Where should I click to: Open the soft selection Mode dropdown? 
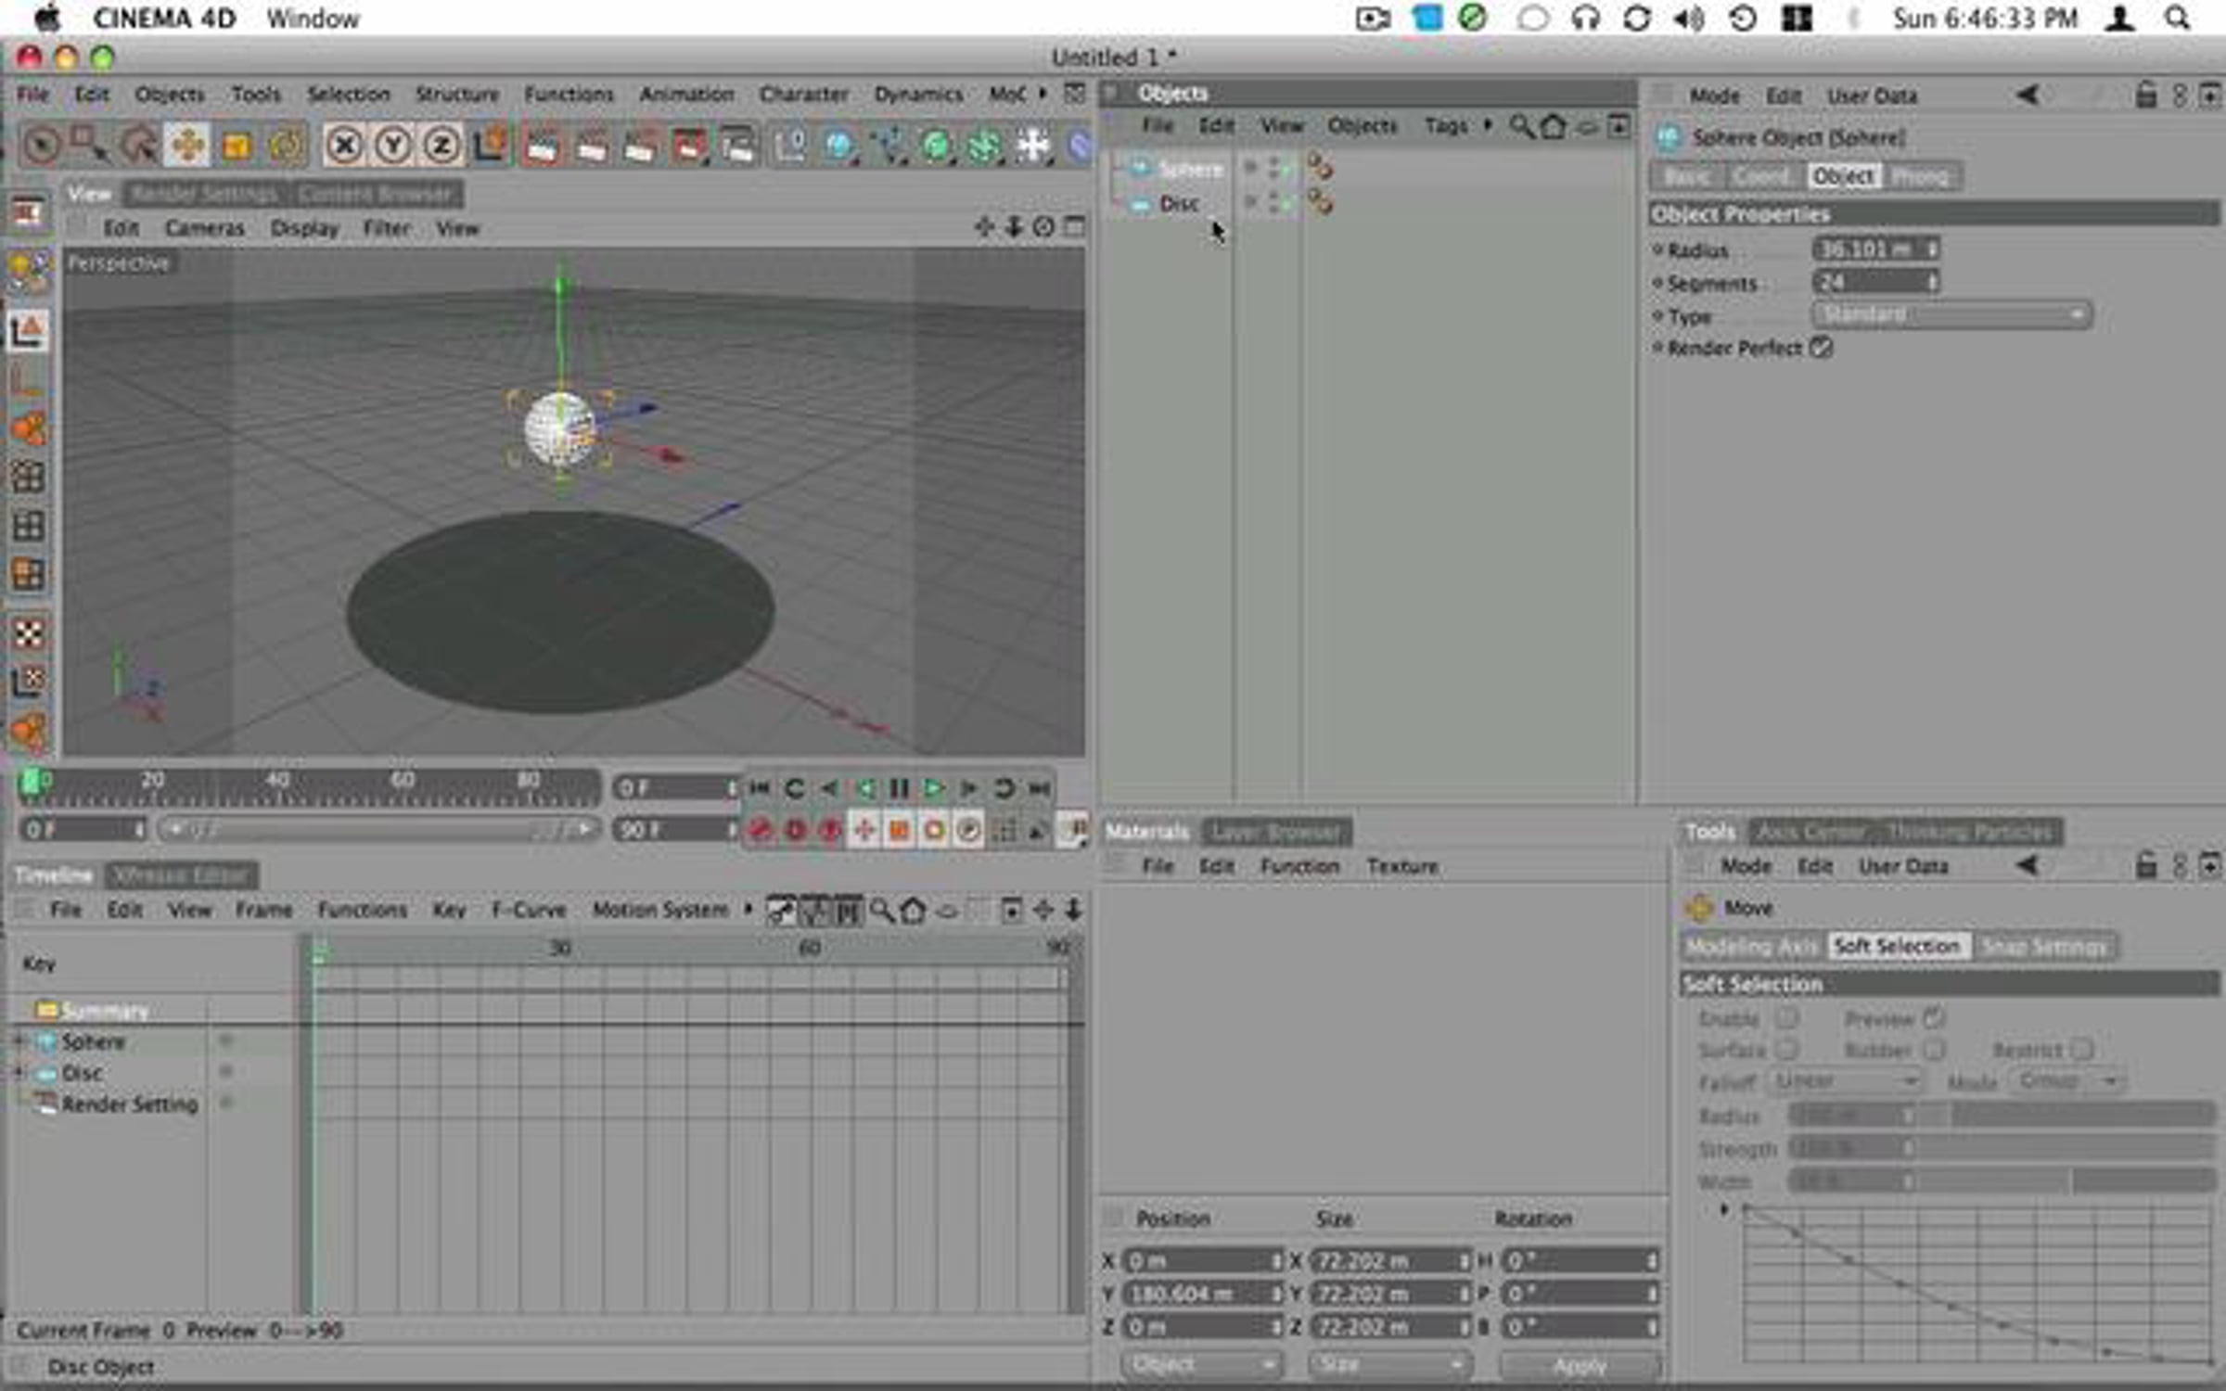pyautogui.click(x=2066, y=1081)
